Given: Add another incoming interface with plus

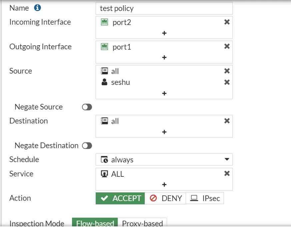Looking at the screenshot, I should tap(164, 33).
